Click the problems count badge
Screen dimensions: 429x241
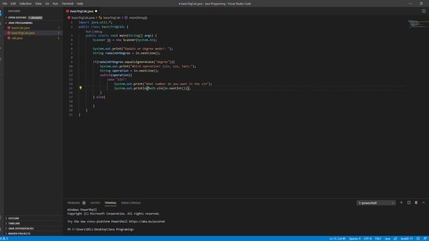(84, 203)
